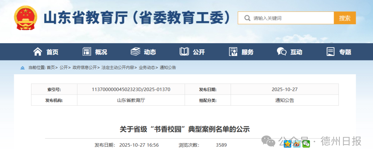Go to 政府信息公开 in breadcrumb

pos(84,68)
